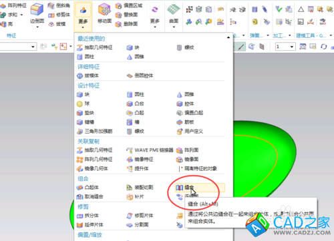
Task: Select 拔模体 in 详细特征 section
Action: 88,75
